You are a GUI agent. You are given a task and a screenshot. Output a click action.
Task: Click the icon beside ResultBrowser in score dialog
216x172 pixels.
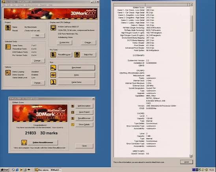coord(73,118)
